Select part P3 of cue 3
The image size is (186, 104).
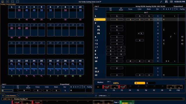[139, 34]
